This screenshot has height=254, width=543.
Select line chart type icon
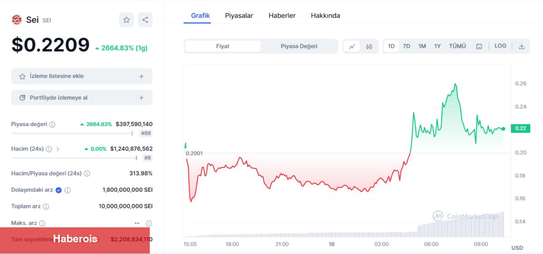click(x=352, y=46)
